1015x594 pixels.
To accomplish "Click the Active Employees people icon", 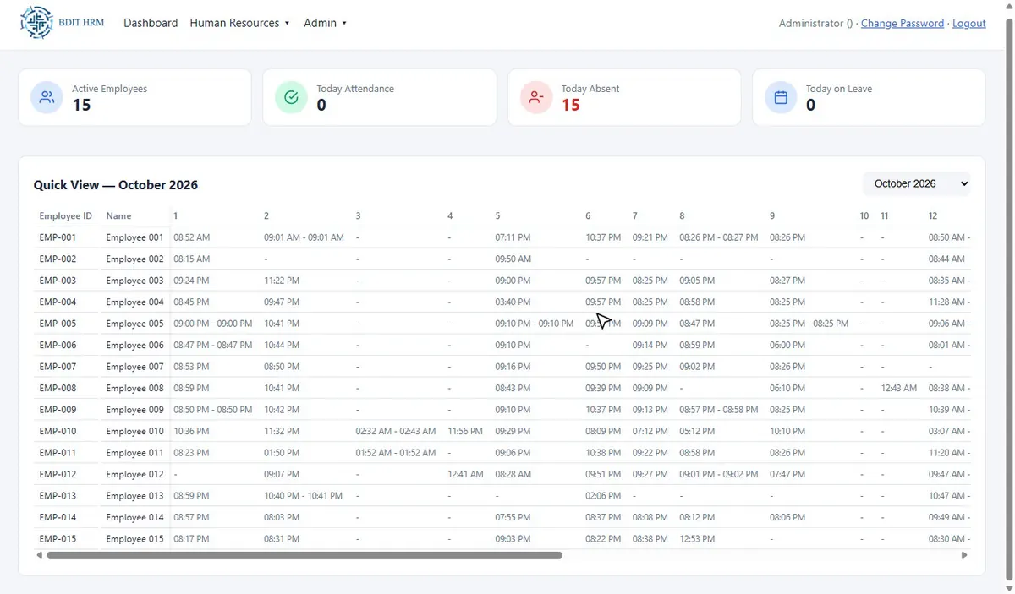I will coord(47,97).
